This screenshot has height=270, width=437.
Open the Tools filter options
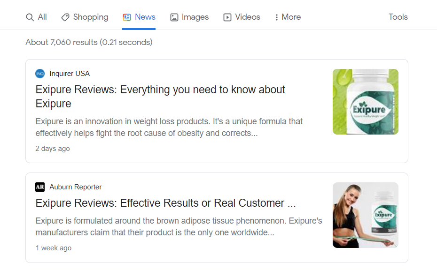(398, 17)
